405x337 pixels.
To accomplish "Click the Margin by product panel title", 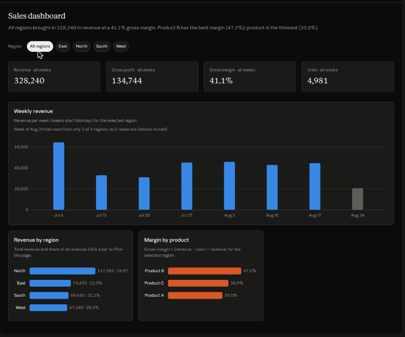I will [167, 240].
